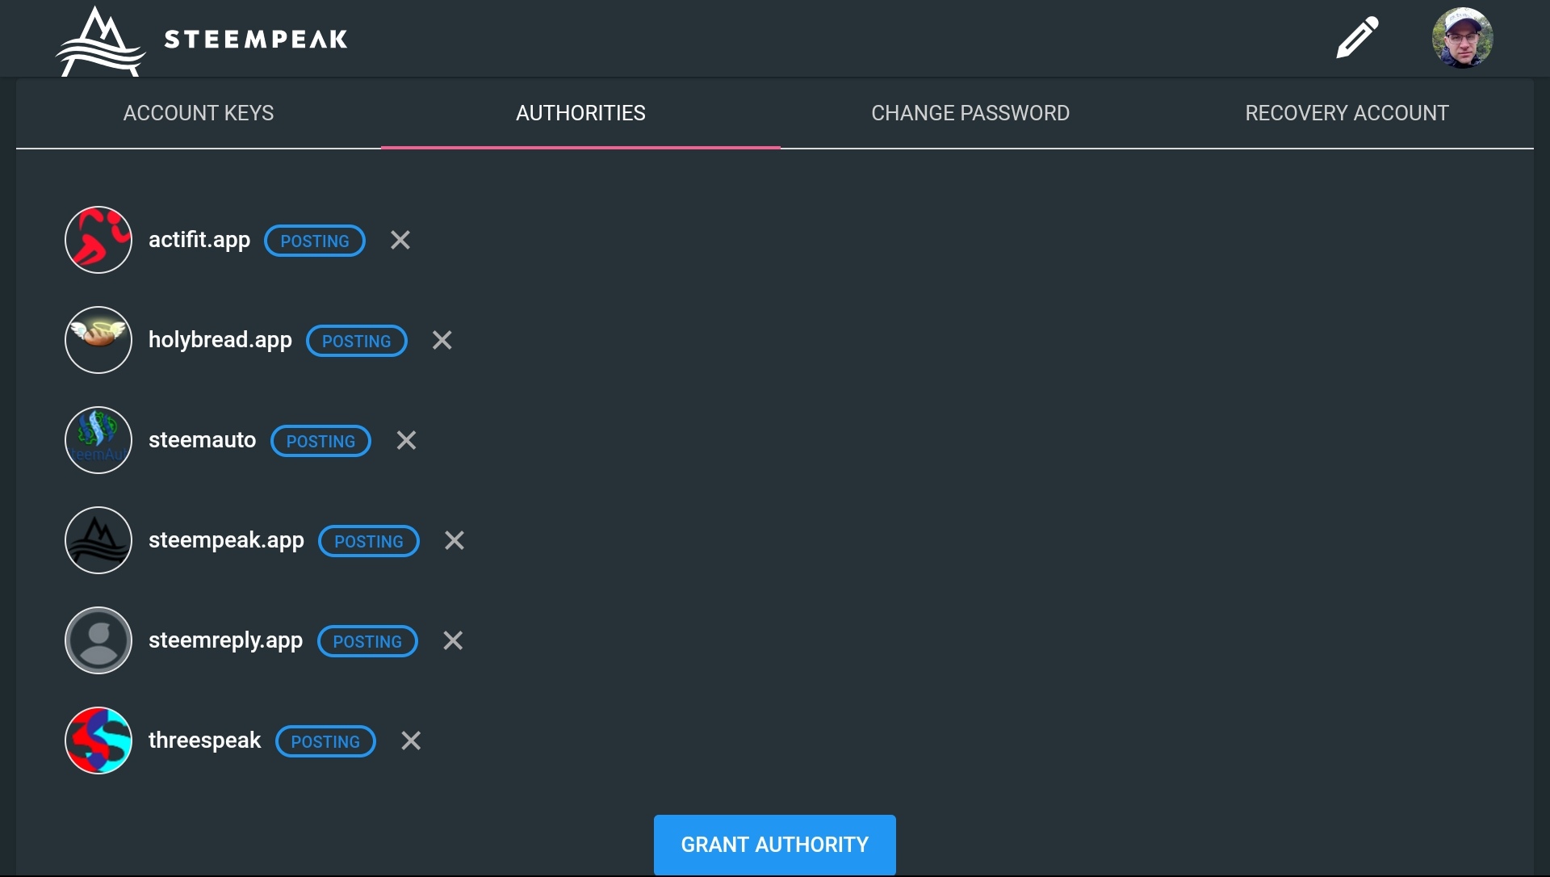Select the Authorities tab
The width and height of the screenshot is (1550, 877).
(580, 113)
